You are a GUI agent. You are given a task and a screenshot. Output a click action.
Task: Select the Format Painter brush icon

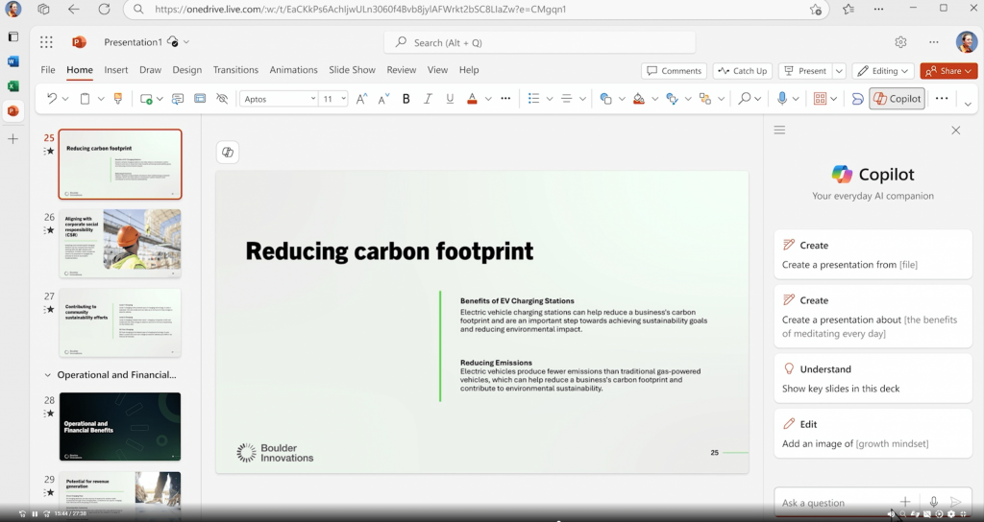tap(117, 99)
